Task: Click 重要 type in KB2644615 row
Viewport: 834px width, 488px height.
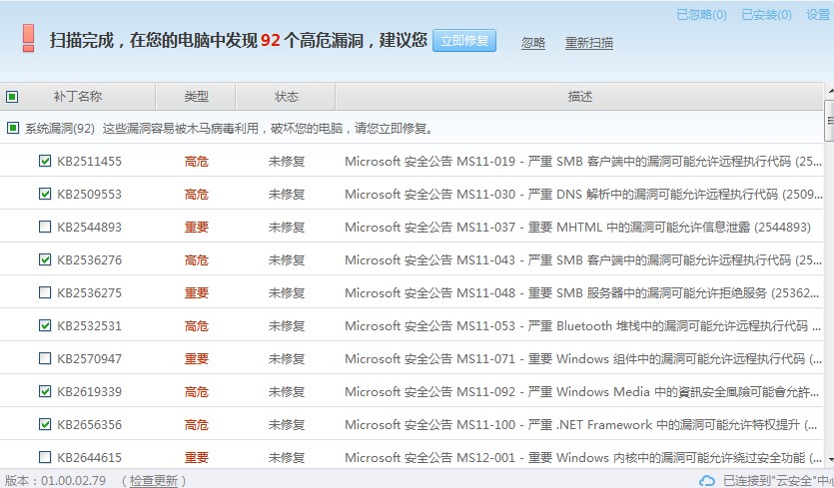Action: tap(197, 458)
